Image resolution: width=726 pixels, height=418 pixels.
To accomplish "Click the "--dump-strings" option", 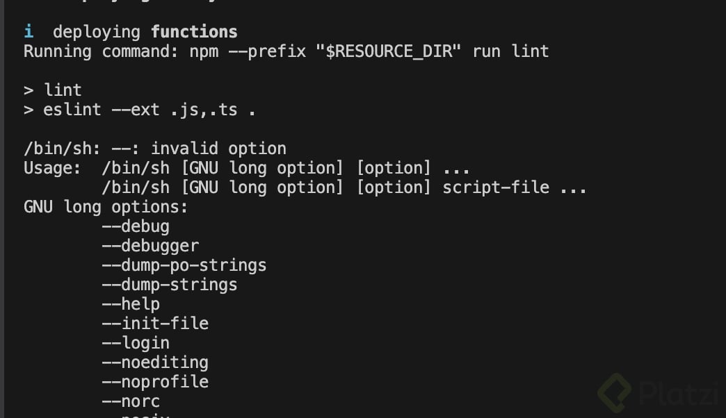I will coord(170,285).
